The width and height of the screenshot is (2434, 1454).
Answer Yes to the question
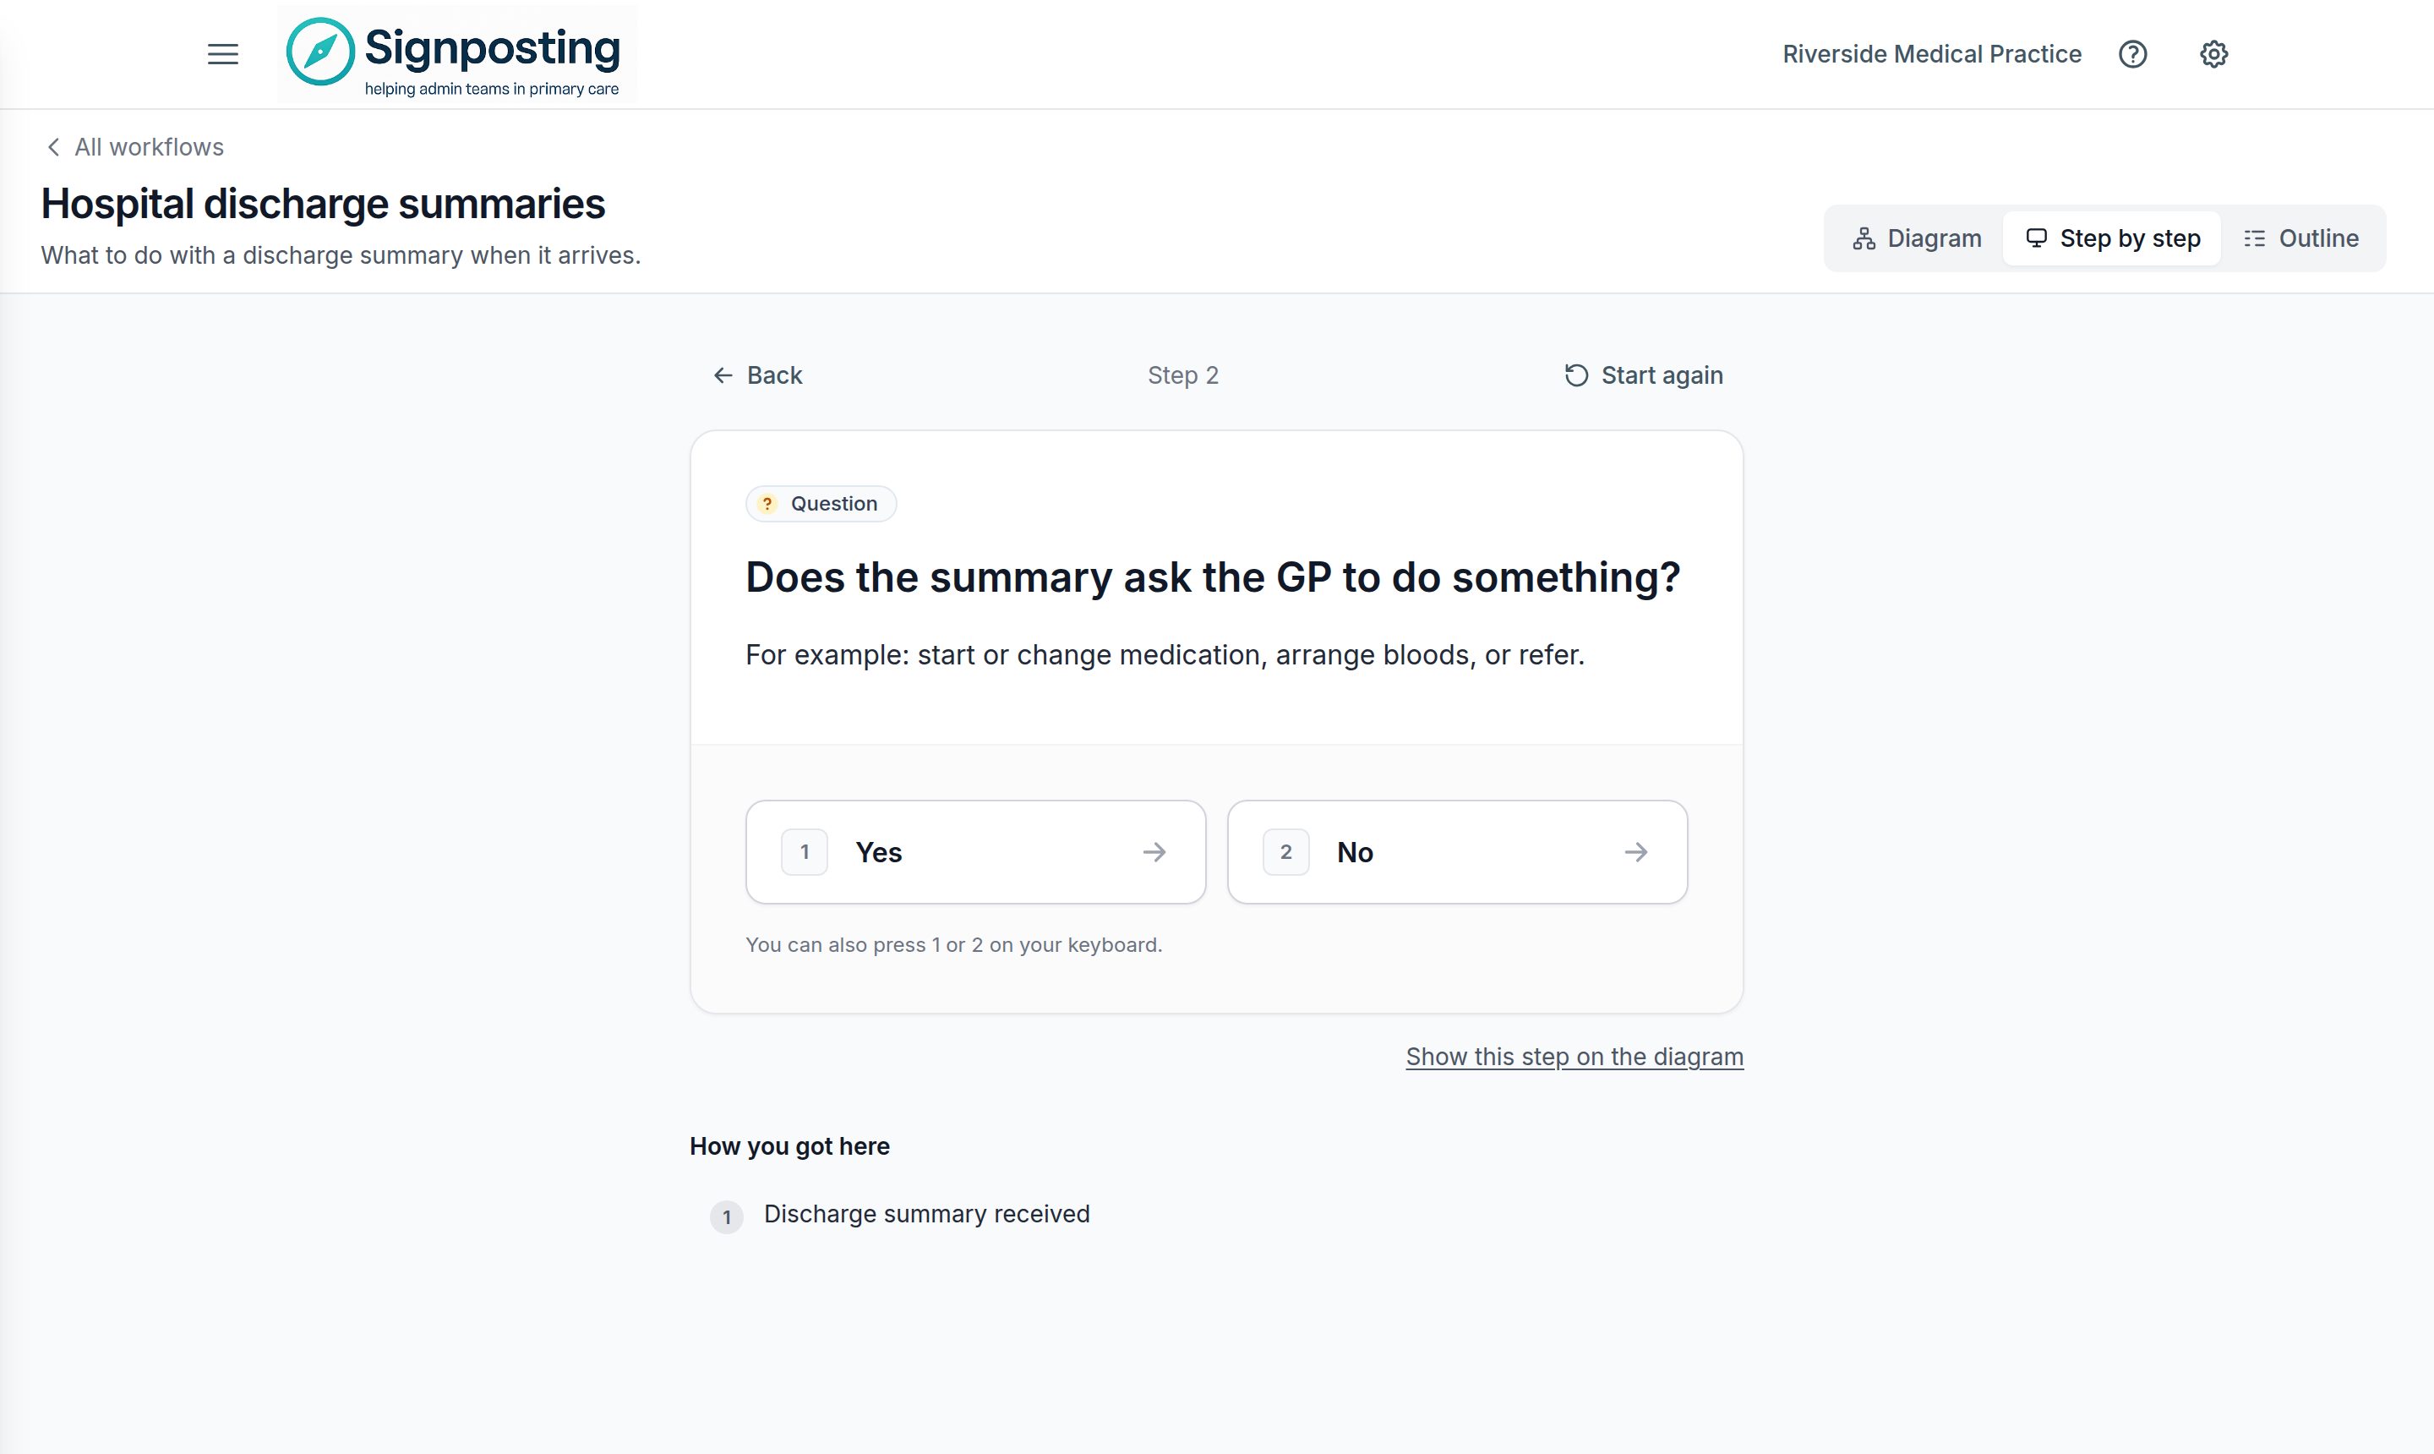pos(975,851)
